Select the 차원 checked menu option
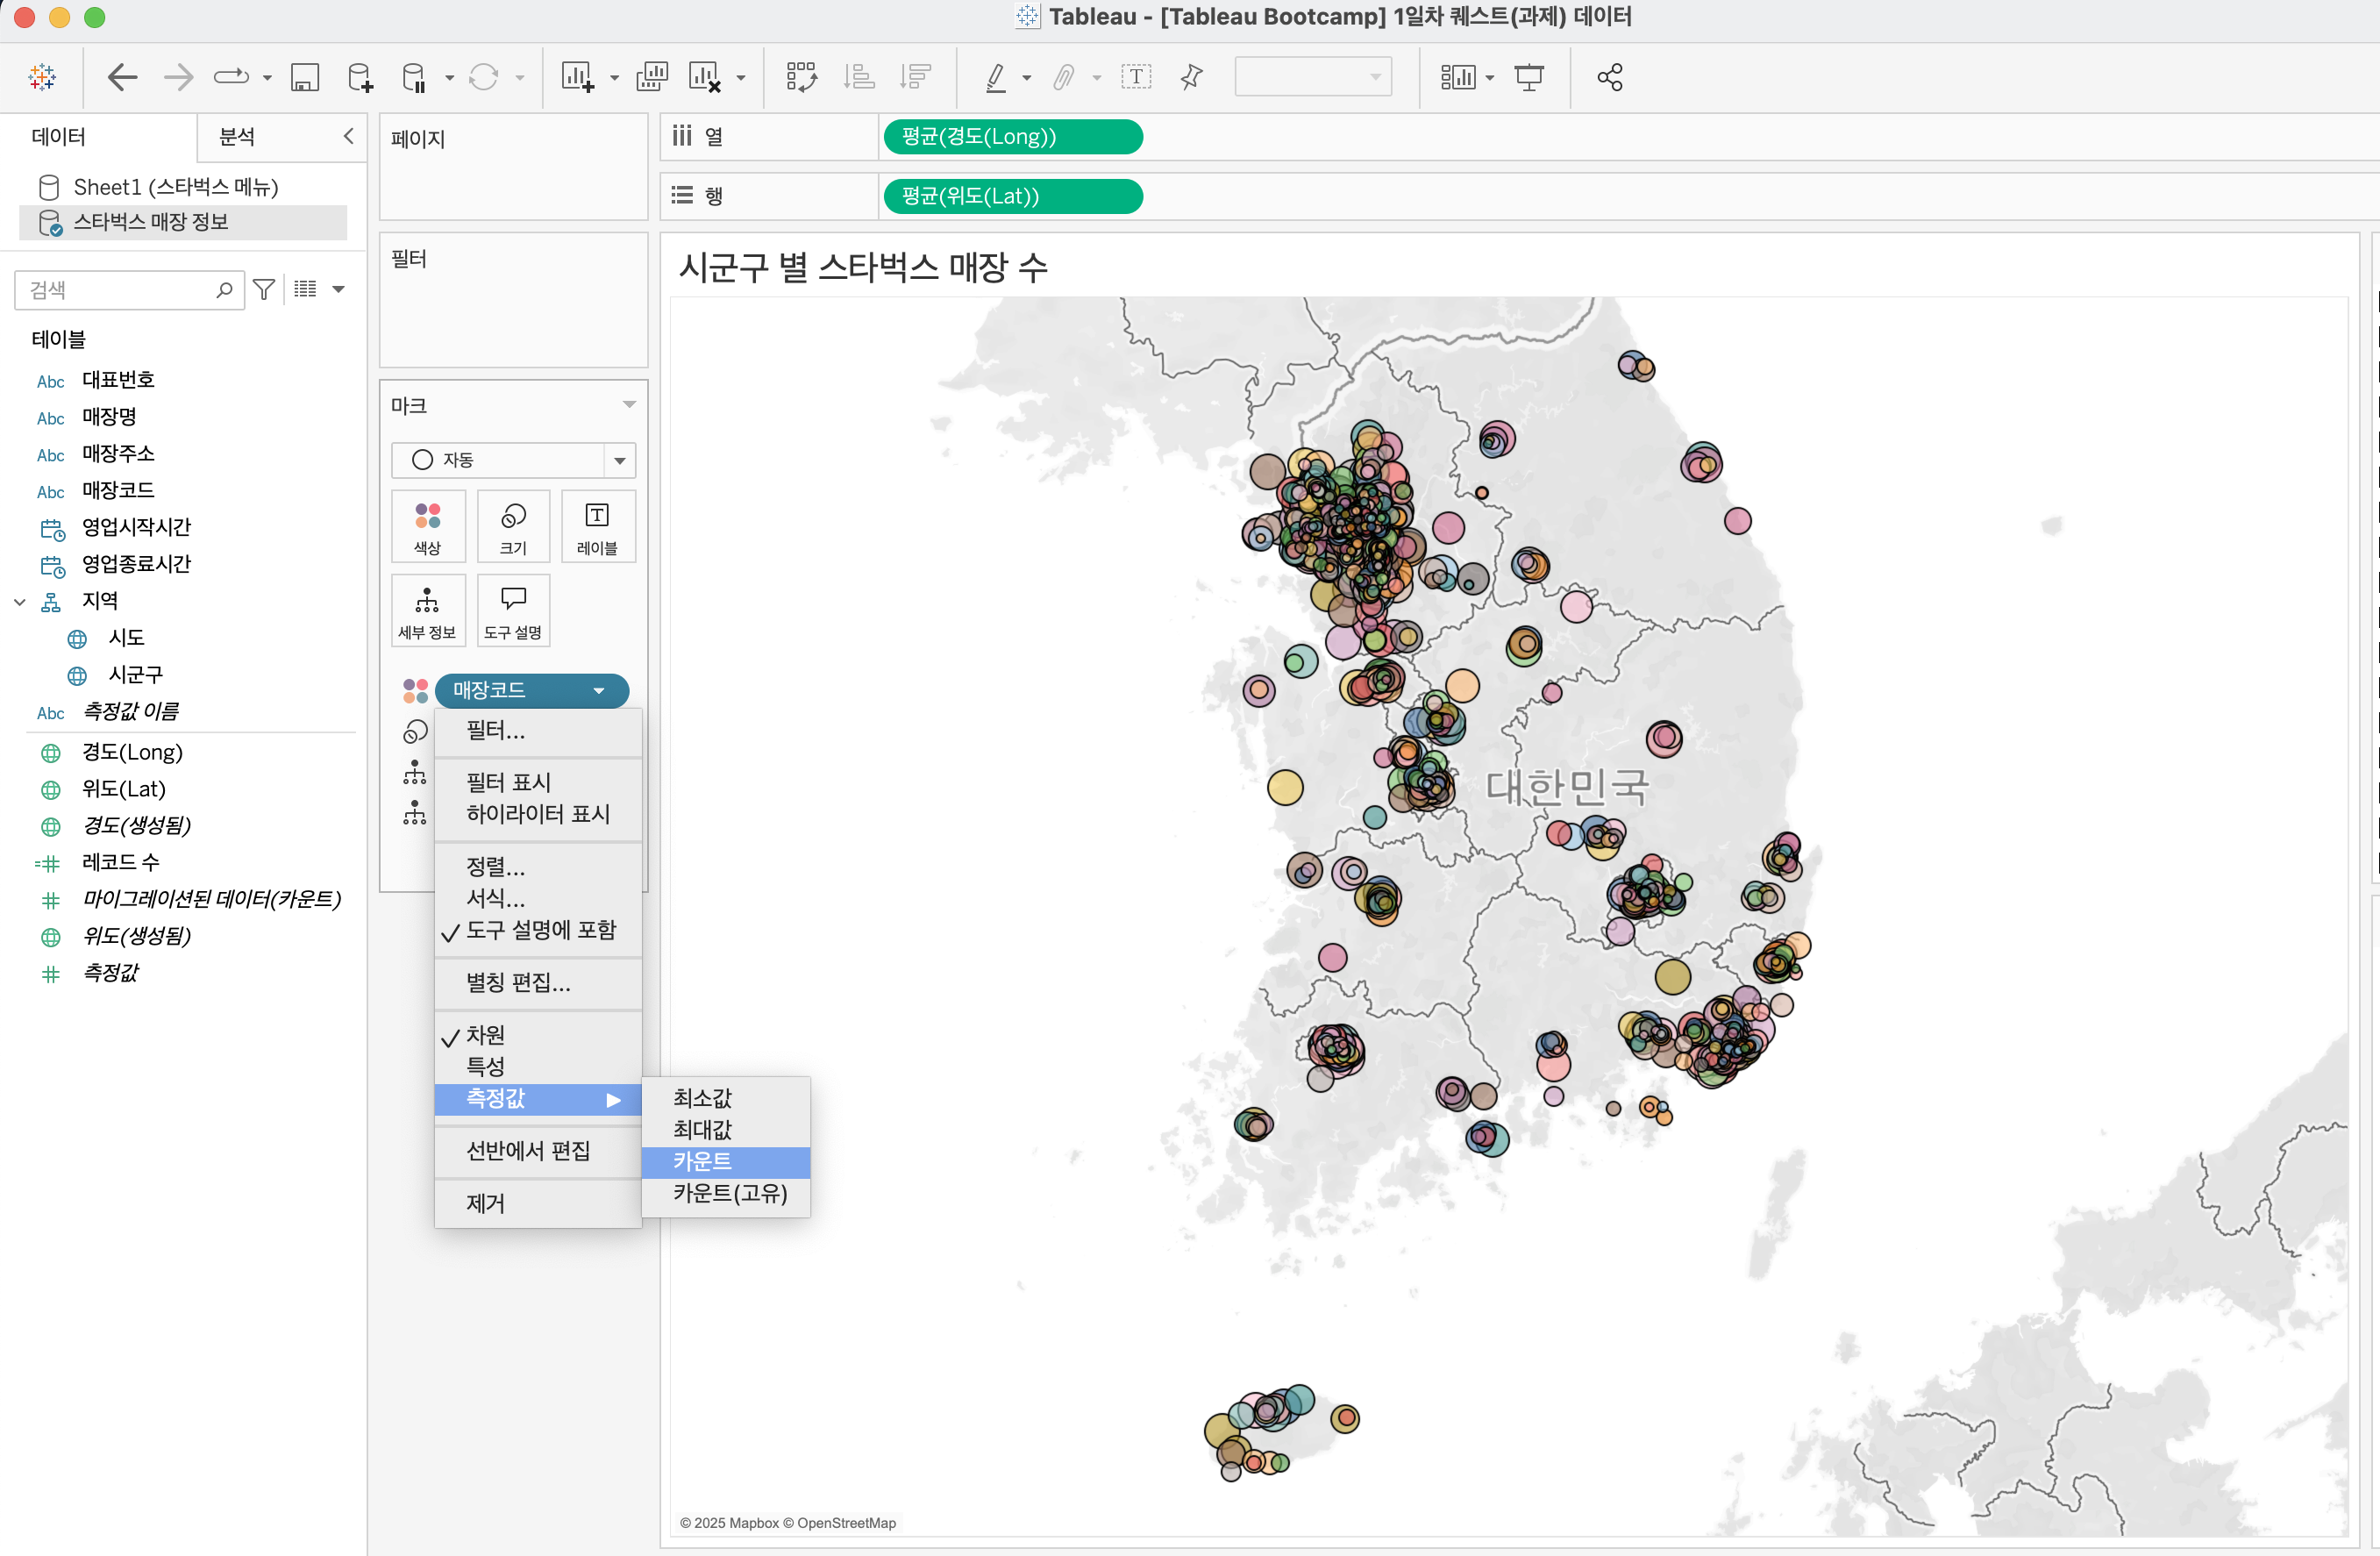This screenshot has height=1556, width=2380. tap(486, 1035)
